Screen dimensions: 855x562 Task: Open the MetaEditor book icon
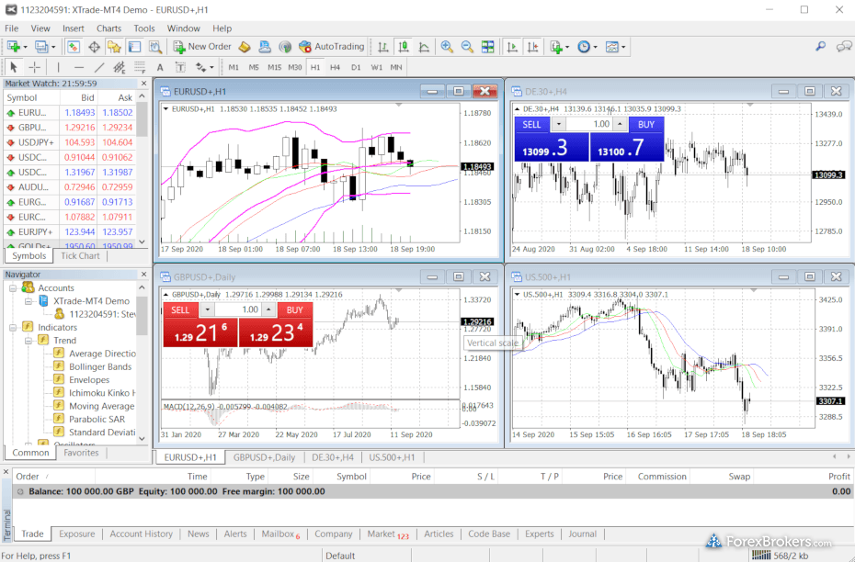click(x=245, y=47)
